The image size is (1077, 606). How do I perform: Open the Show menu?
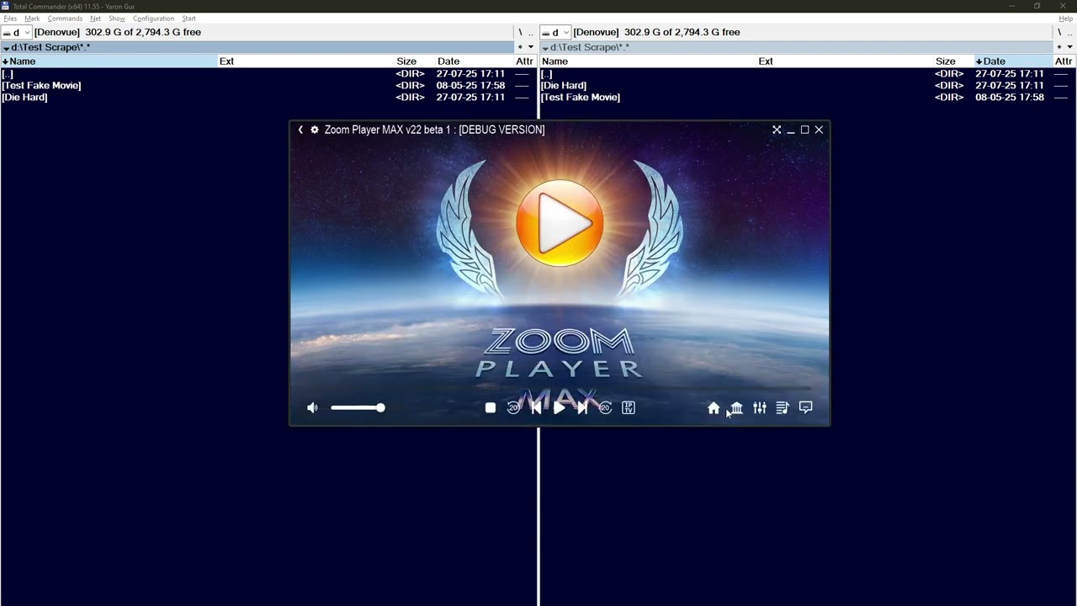(117, 19)
